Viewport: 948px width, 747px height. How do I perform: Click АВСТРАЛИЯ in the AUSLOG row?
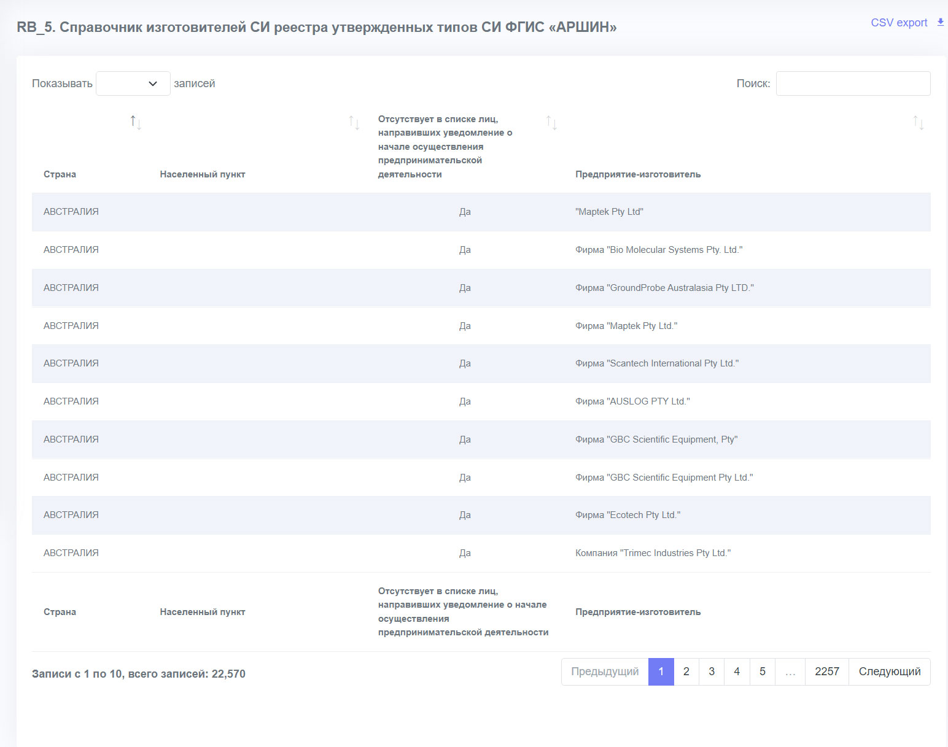71,401
